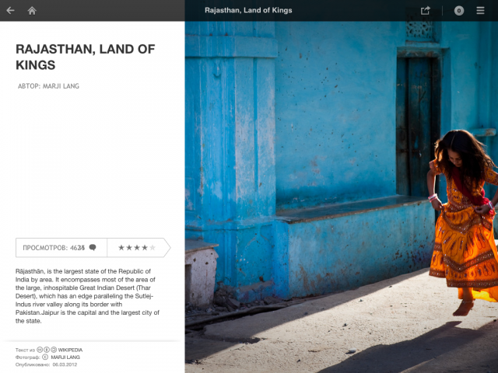This screenshot has width=498, height=373.
Task: Click the copyright symbol before the photographer name
Action: pyautogui.click(x=45, y=357)
